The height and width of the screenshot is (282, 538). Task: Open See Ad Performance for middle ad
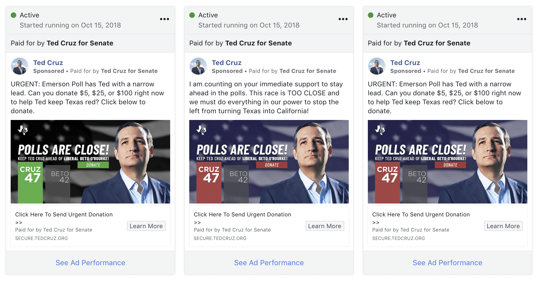click(x=269, y=263)
